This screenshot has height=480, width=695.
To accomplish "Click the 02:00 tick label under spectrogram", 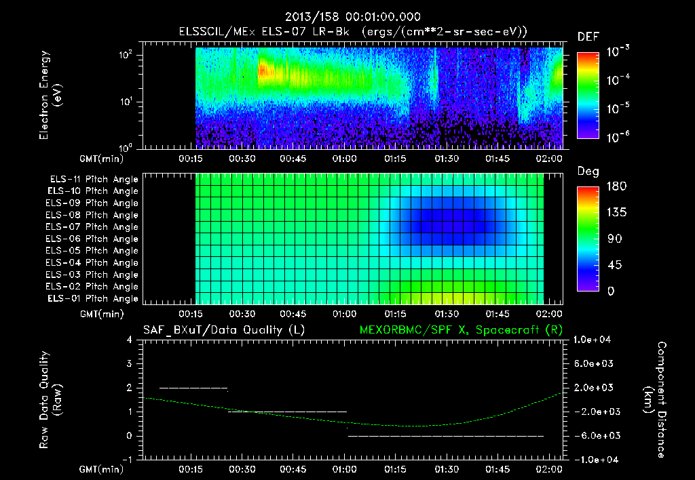I will click(548, 159).
